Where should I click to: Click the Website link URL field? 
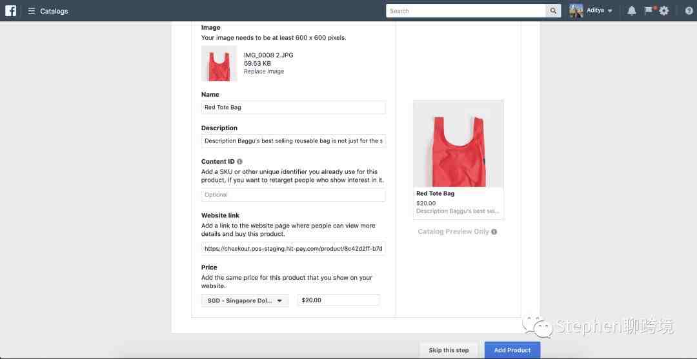[x=294, y=249]
